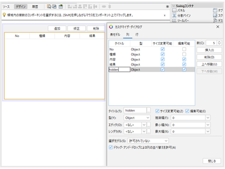Open the 列 tab in the dialog
225x169 pixels.
point(127,35)
